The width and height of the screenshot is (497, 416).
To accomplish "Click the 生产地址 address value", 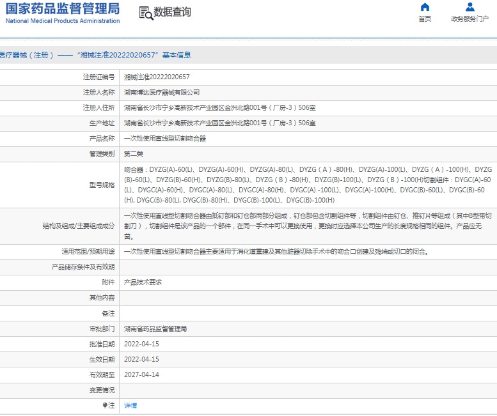I will [219, 123].
